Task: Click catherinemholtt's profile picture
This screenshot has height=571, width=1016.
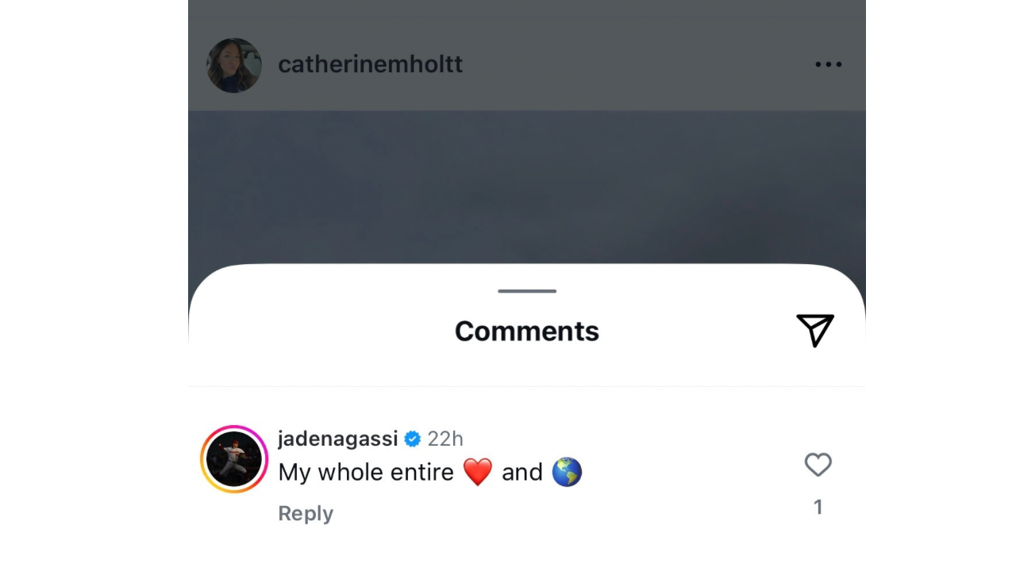Action: point(233,66)
